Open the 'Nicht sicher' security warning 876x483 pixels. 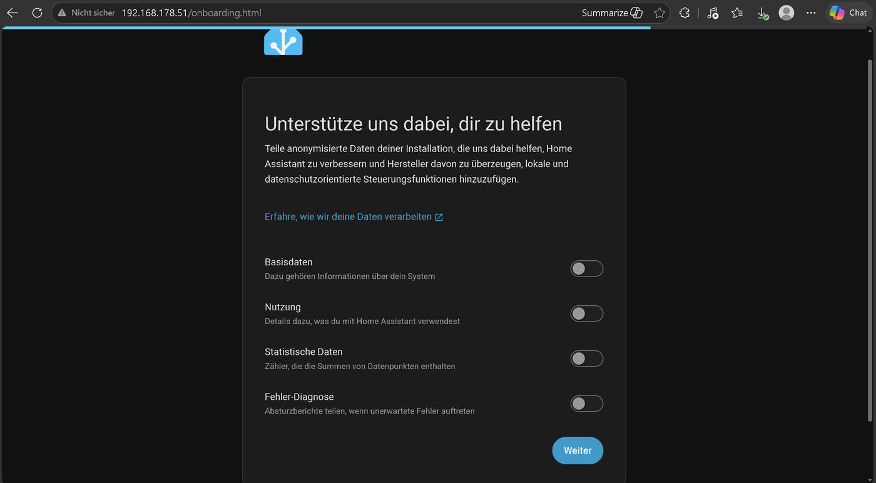86,13
